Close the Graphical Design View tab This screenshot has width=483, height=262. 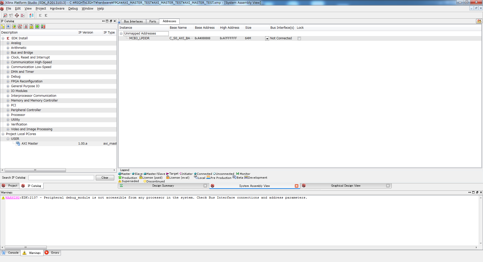[x=388, y=186]
